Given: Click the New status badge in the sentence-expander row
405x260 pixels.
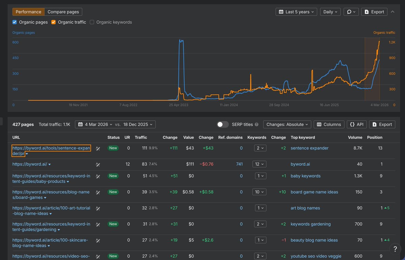Looking at the screenshot, I should pos(113,148).
